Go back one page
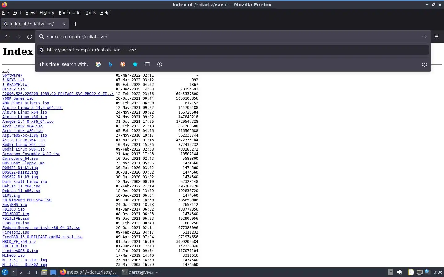The image size is (444, 277). point(7,37)
